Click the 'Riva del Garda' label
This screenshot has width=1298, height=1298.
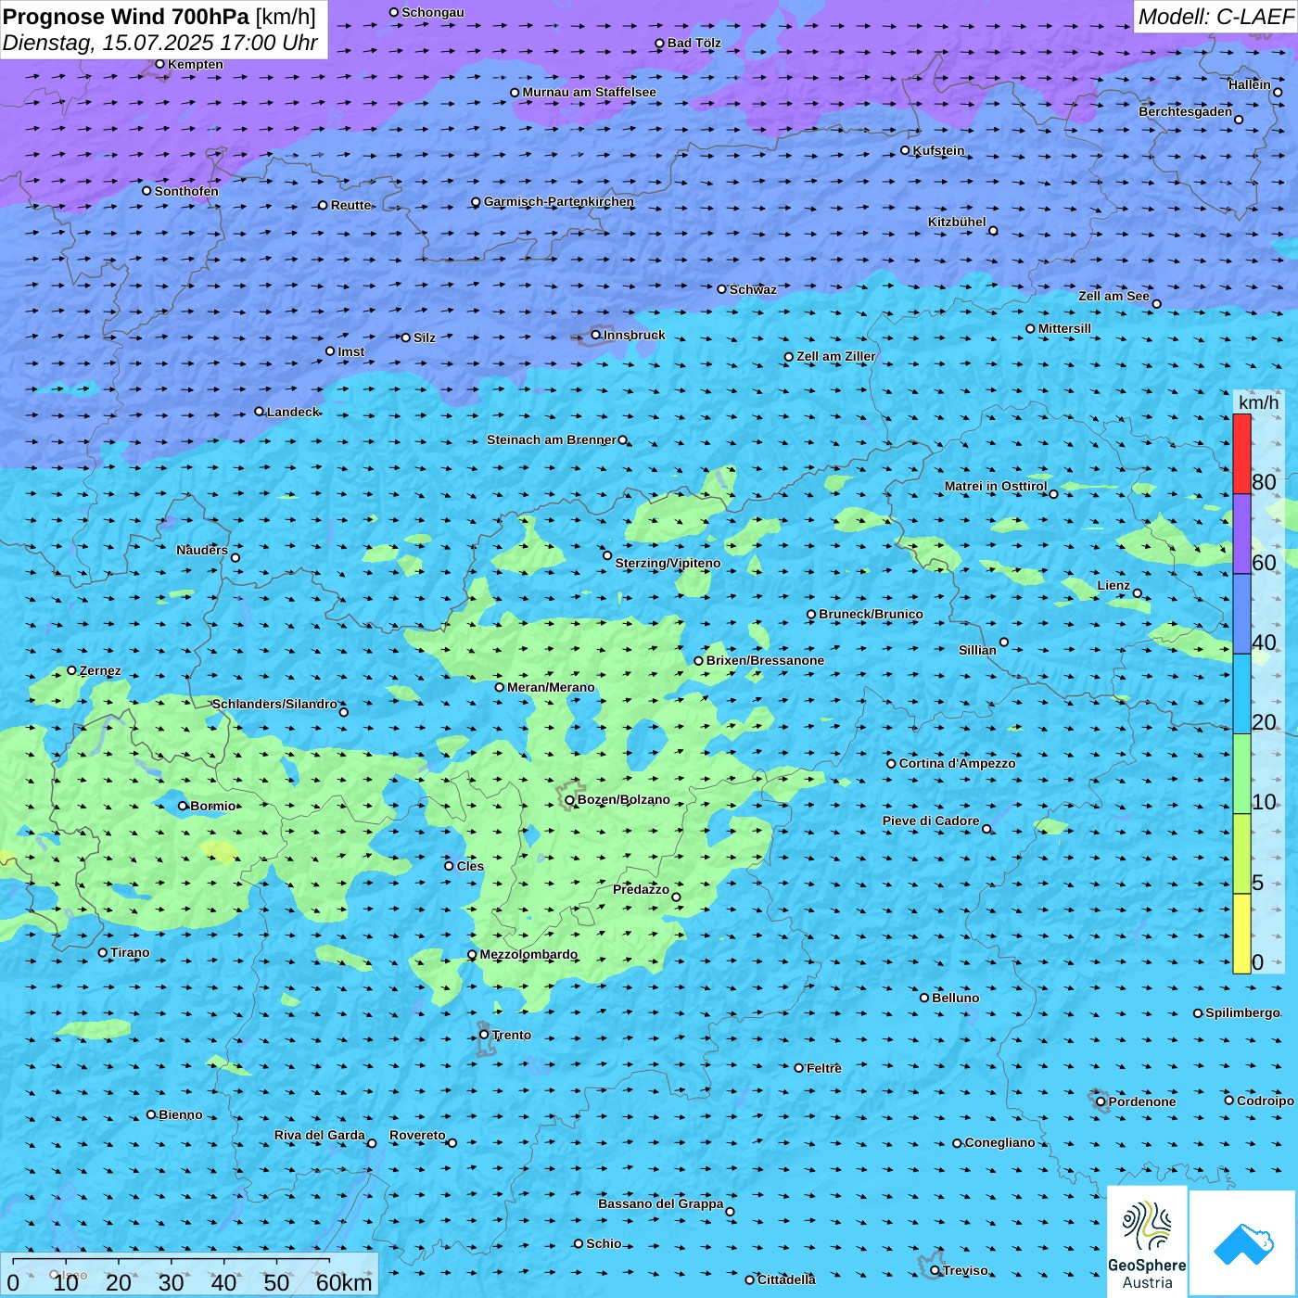320,1135
